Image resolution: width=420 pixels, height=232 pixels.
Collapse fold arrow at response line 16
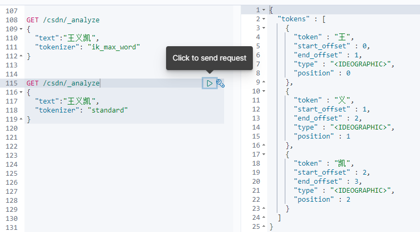(263, 145)
